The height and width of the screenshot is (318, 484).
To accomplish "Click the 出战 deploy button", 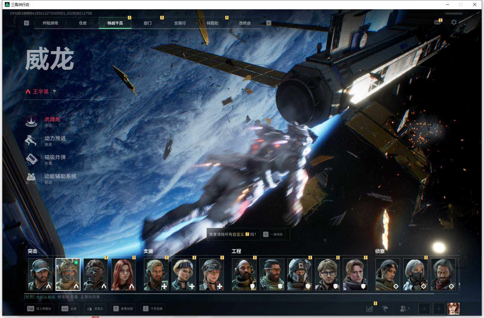I will pos(69,308).
